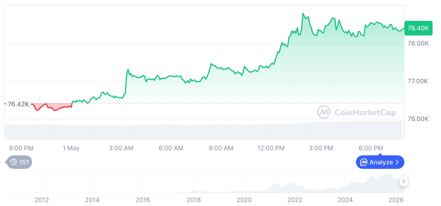
Task: Click the red dip section of price line
Action: coord(52,107)
